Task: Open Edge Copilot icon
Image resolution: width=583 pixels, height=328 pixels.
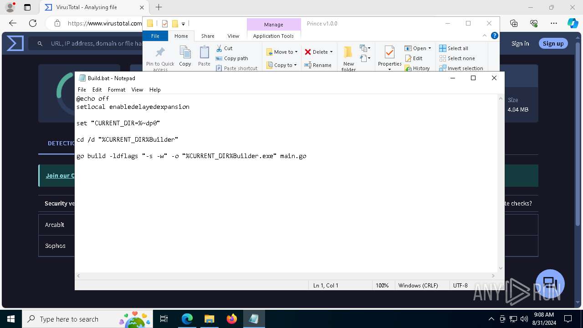Action: pos(573,23)
